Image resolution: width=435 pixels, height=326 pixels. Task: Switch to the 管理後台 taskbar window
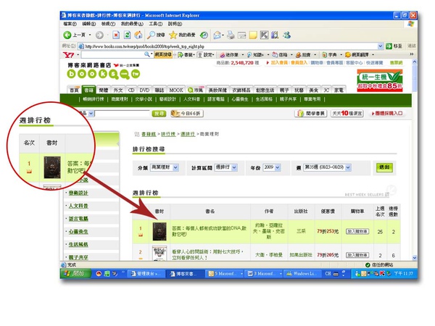[x=146, y=274]
